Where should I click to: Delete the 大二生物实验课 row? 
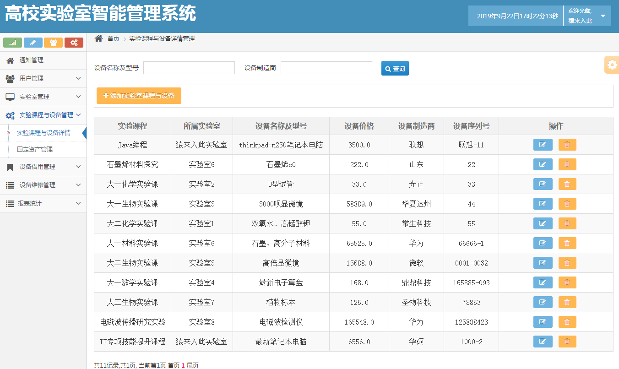[x=567, y=263]
